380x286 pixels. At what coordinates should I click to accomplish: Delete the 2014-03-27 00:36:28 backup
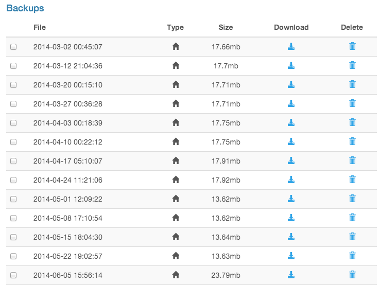(x=352, y=103)
